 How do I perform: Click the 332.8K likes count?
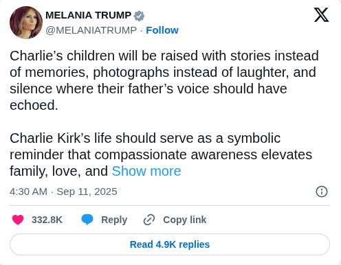coord(47,220)
